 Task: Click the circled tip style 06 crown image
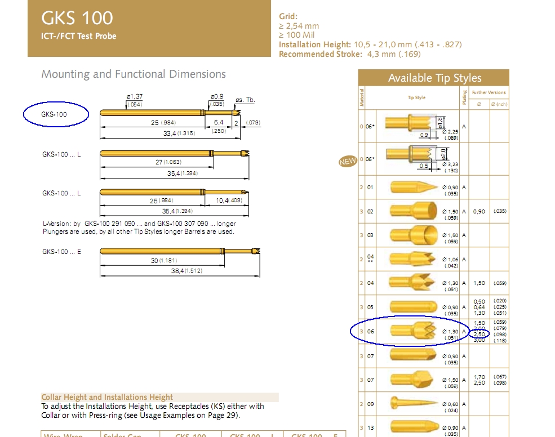point(414,331)
